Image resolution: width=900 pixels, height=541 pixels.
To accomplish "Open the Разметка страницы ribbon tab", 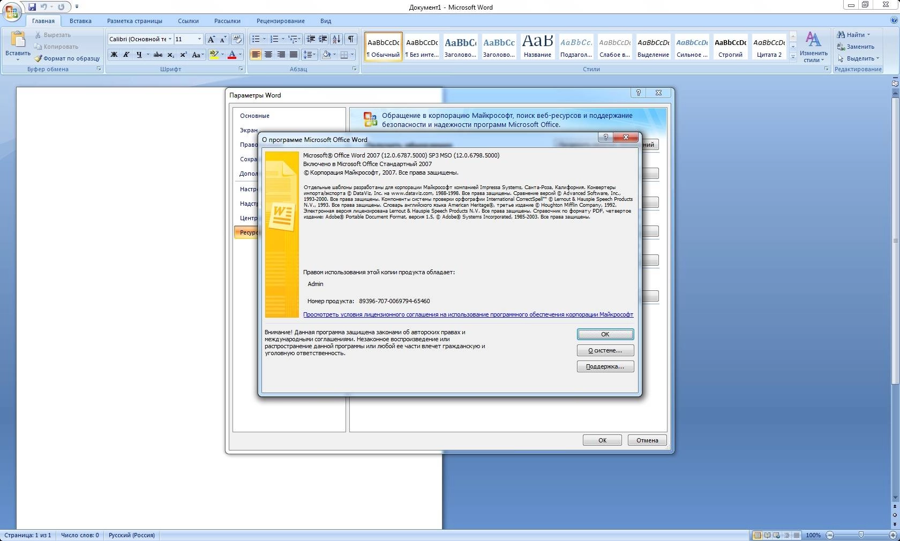I will click(x=134, y=21).
